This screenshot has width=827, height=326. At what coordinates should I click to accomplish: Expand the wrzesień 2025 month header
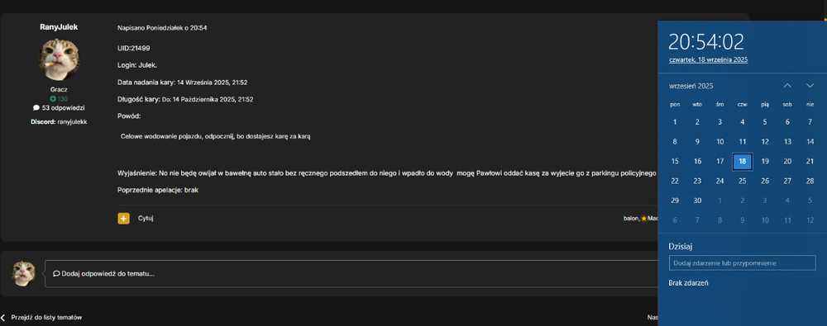coord(691,86)
